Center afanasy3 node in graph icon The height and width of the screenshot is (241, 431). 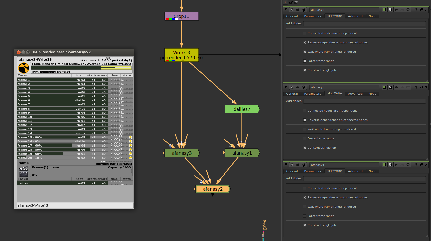click(x=292, y=87)
